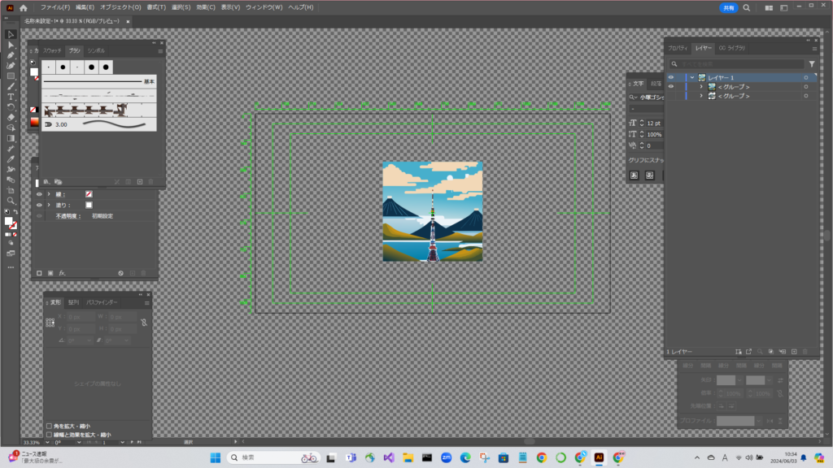Expand the first <グループ> in Layers
The height and width of the screenshot is (468, 833).
click(701, 87)
